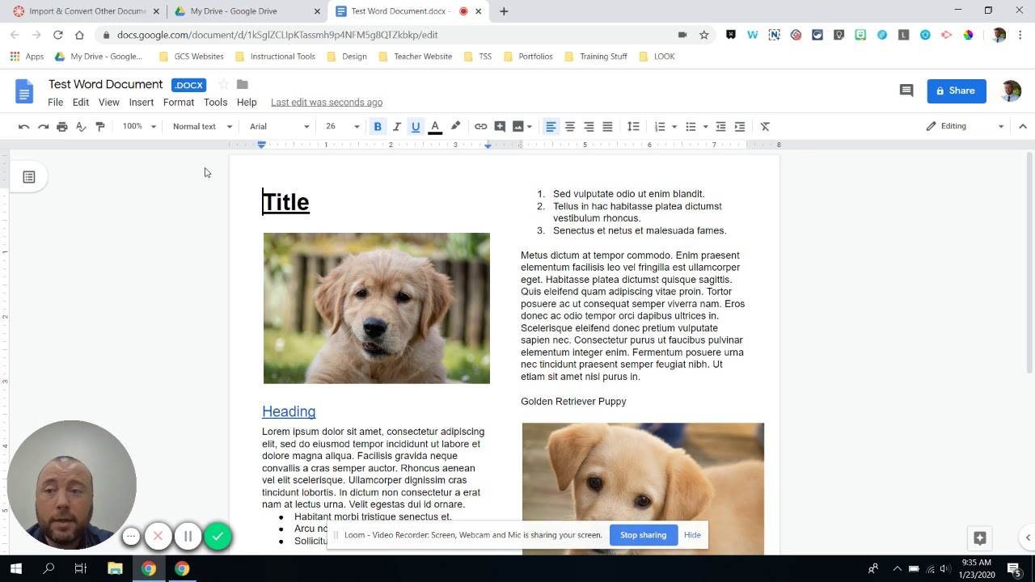Click the Insert image icon
Image resolution: width=1035 pixels, height=582 pixels.
click(x=518, y=126)
